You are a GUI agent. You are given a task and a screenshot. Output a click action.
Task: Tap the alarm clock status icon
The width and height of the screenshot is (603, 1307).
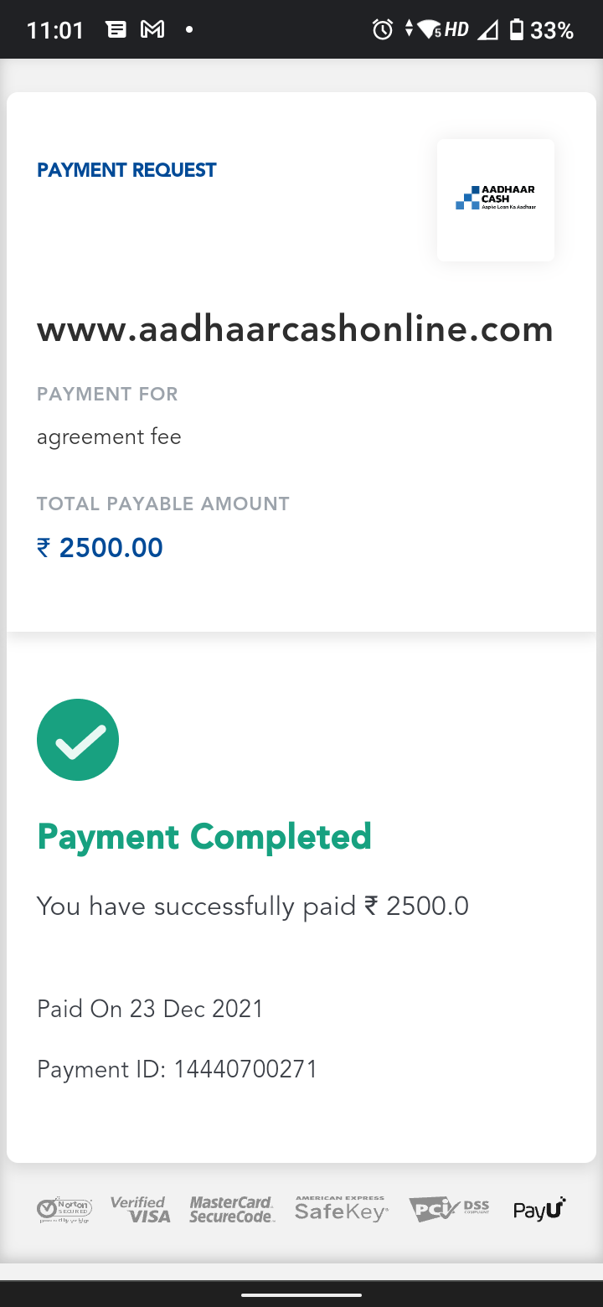383,30
